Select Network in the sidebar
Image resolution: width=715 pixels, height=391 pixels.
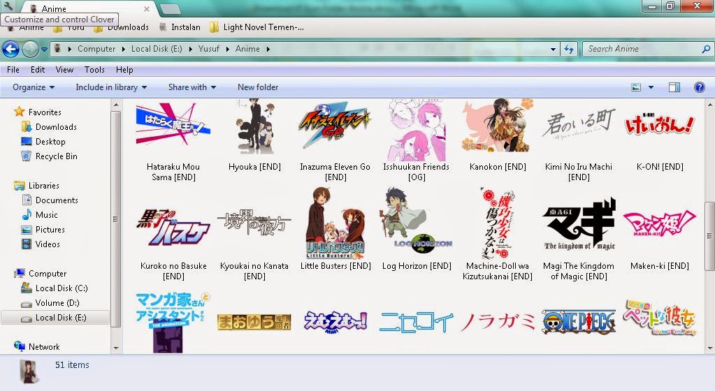tap(37, 347)
